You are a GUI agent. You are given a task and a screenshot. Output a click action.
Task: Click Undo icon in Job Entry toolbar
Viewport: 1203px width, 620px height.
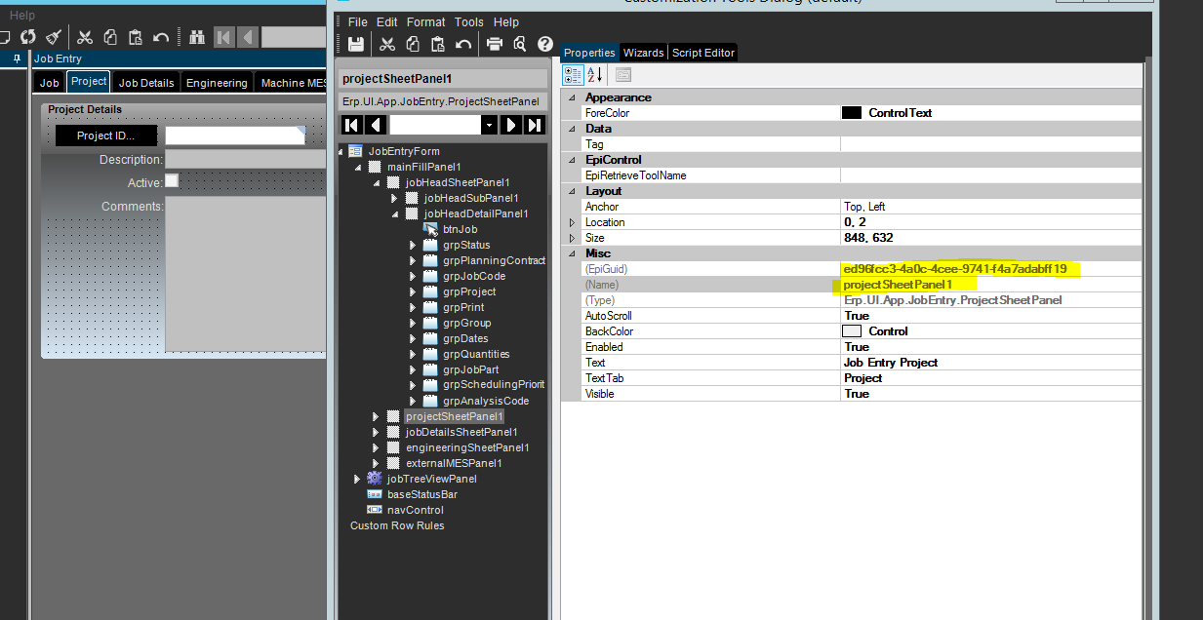tap(162, 37)
